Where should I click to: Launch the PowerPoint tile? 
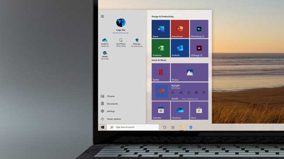tap(180, 29)
